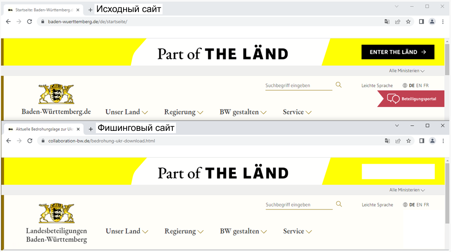Click share icon in bottom browser address bar
451x252 pixels.
click(x=398, y=141)
